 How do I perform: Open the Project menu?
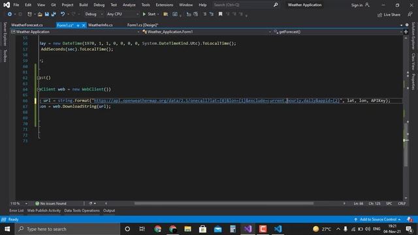coord(67,5)
